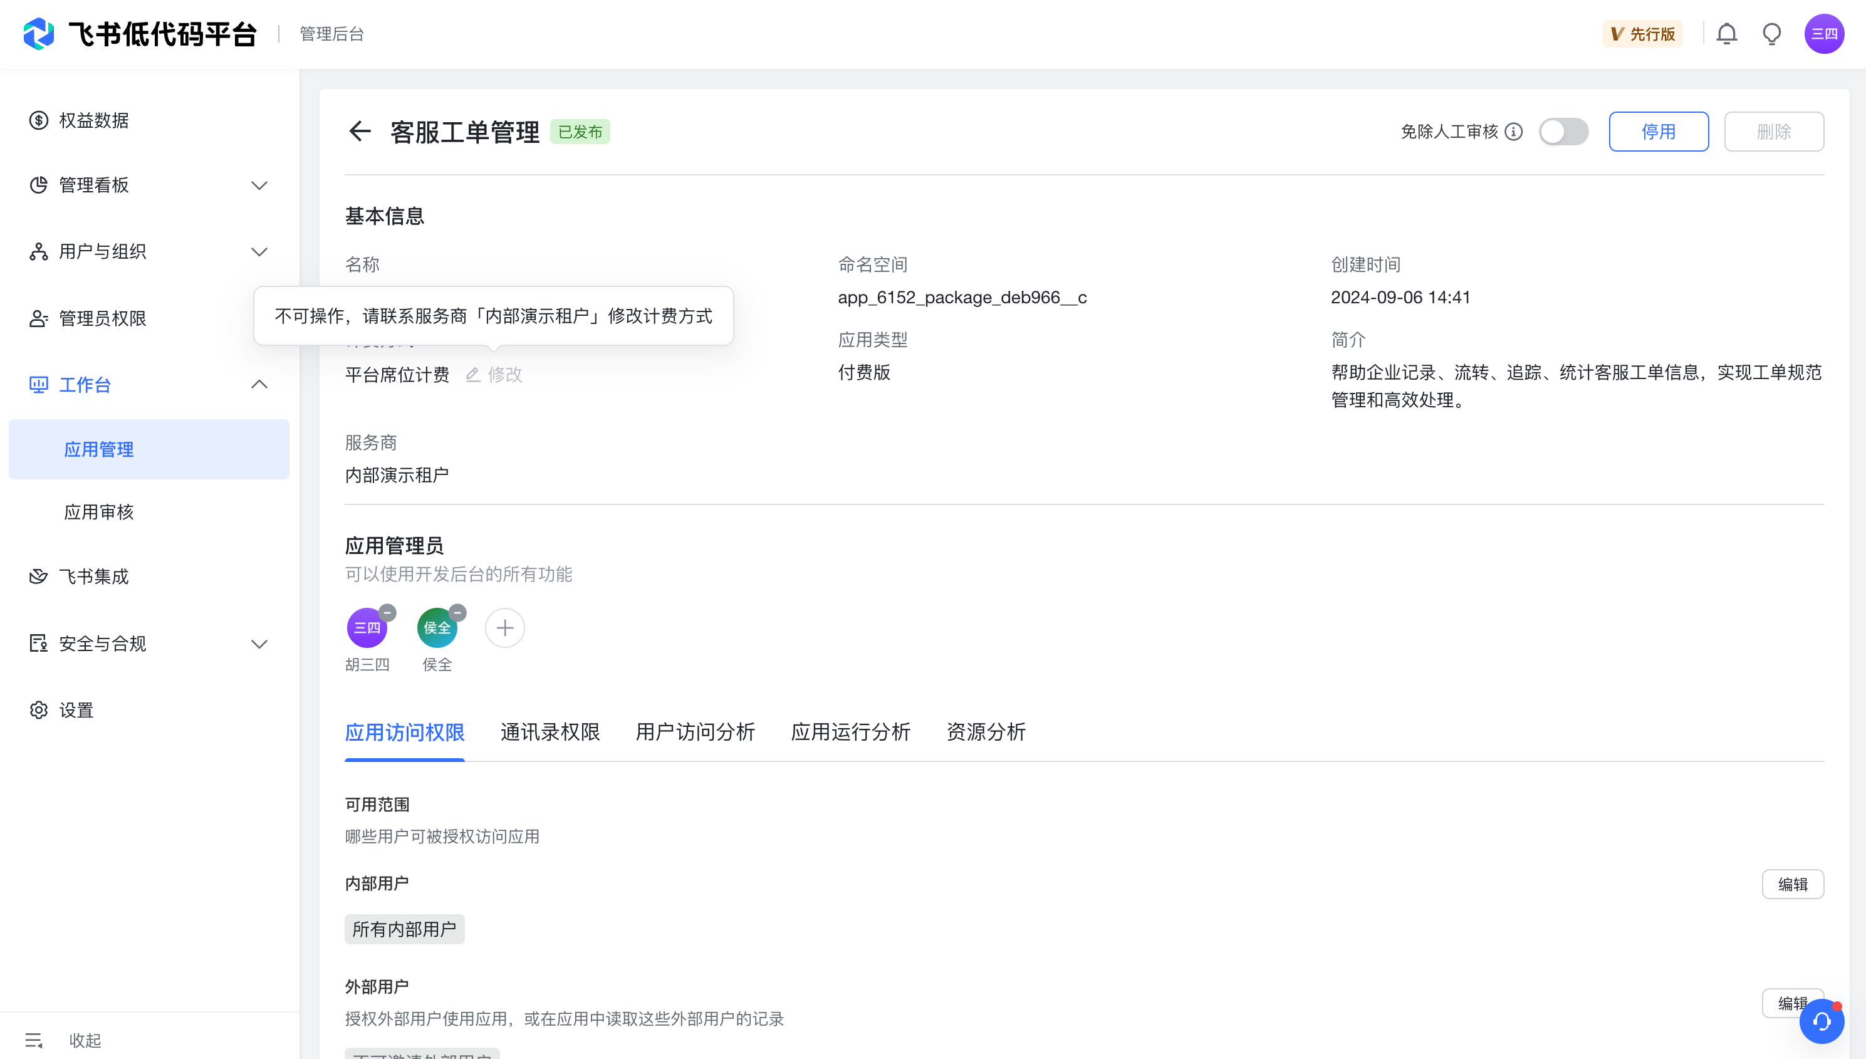This screenshot has height=1059, width=1866.
Task: Click the 删除 button
Action: click(x=1774, y=132)
